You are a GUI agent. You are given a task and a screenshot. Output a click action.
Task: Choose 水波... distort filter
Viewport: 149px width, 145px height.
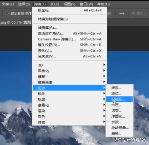(x=120, y=122)
